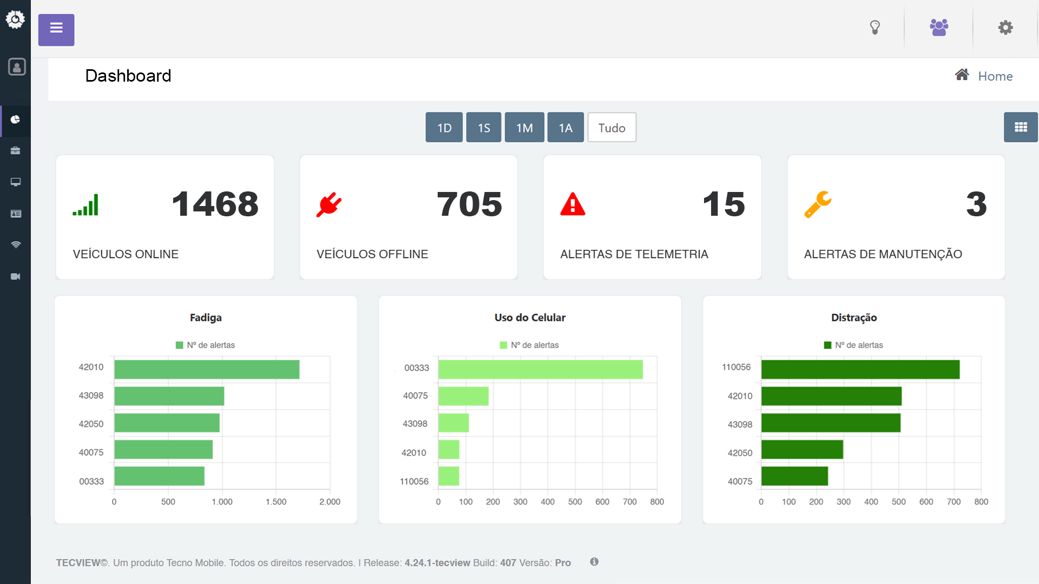Select the 1M period button

tap(524, 127)
